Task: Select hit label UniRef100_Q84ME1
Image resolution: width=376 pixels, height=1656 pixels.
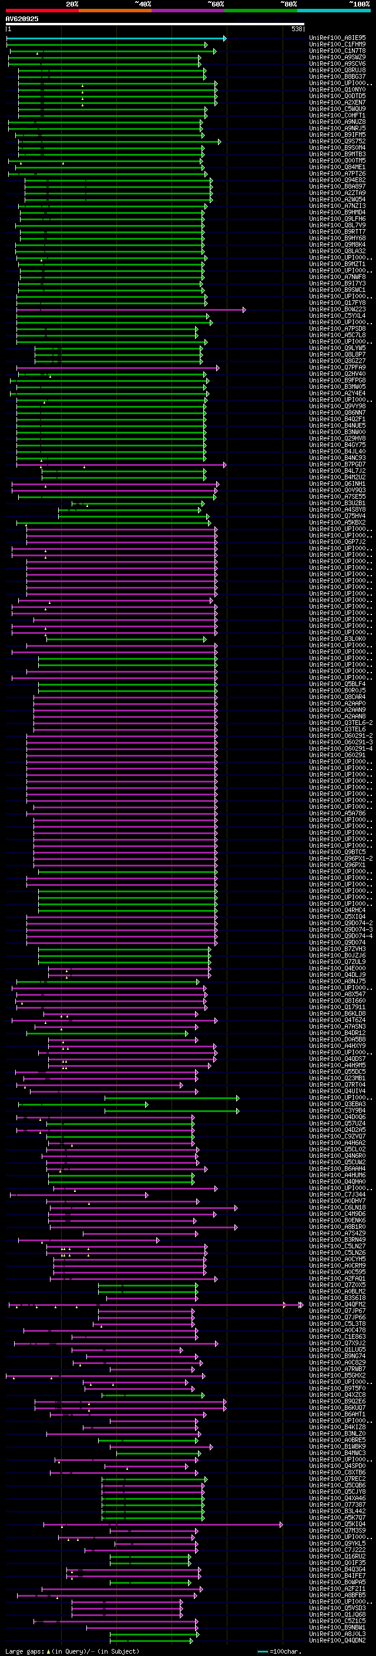Action: [x=337, y=167]
